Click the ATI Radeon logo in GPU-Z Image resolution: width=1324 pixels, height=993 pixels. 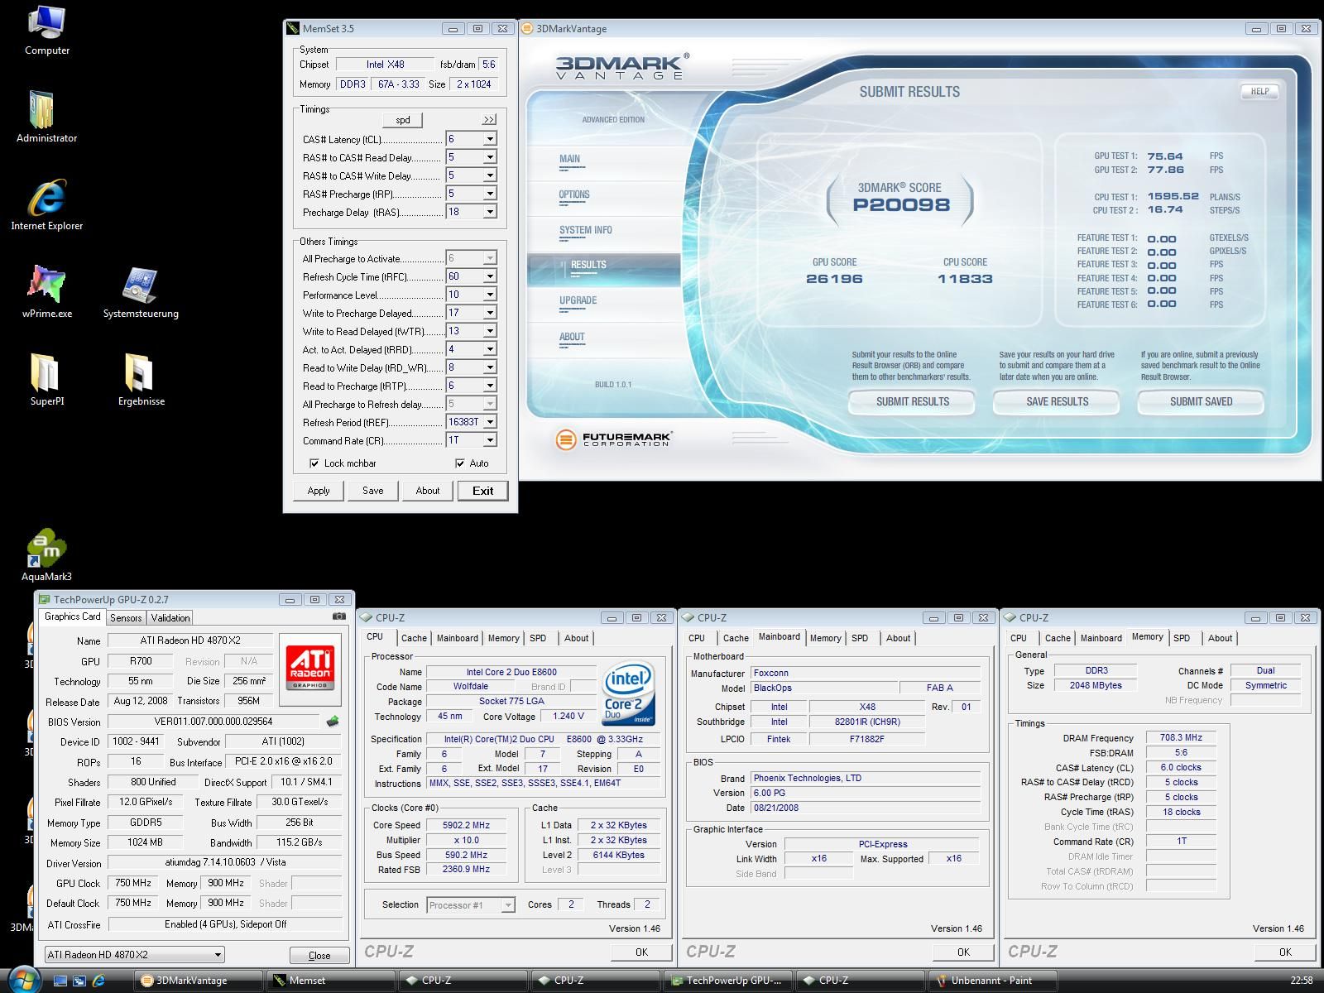coord(310,669)
